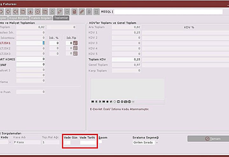The height and width of the screenshot is (157, 229).
Task: Open the user/person toolbar icon
Action: [x=52, y=12]
